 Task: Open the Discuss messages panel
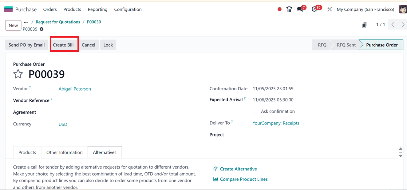(300, 9)
